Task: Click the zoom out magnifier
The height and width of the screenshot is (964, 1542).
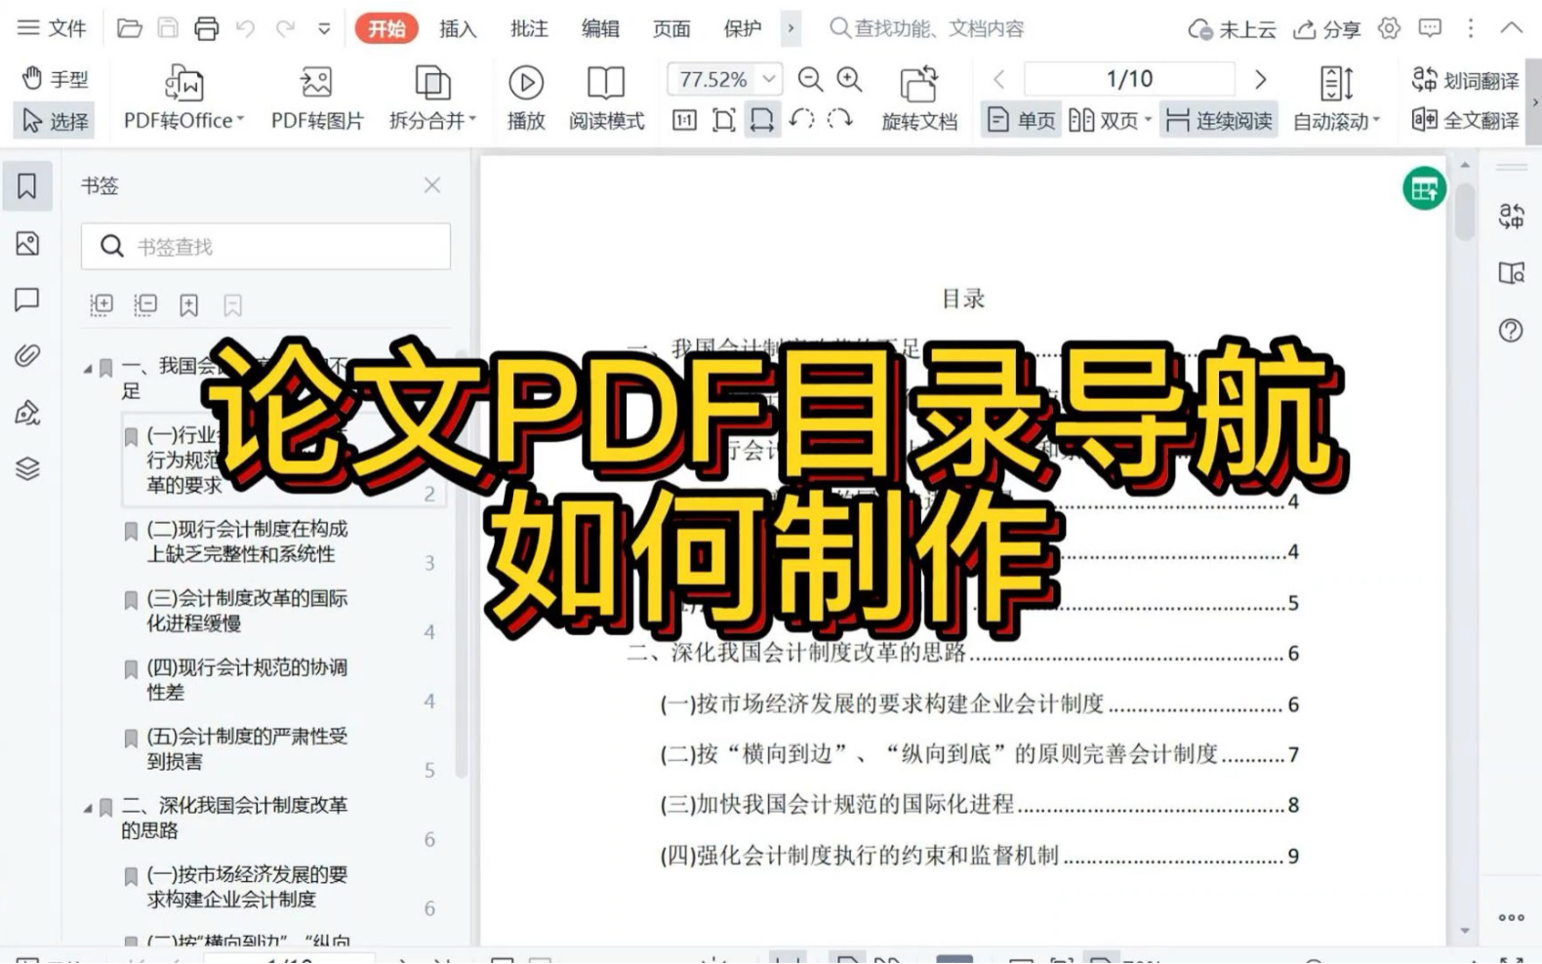Action: pos(810,79)
